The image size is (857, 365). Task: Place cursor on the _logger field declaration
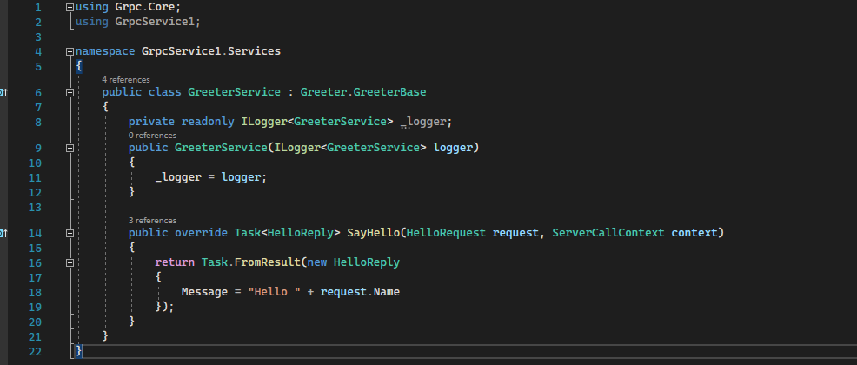pos(426,122)
